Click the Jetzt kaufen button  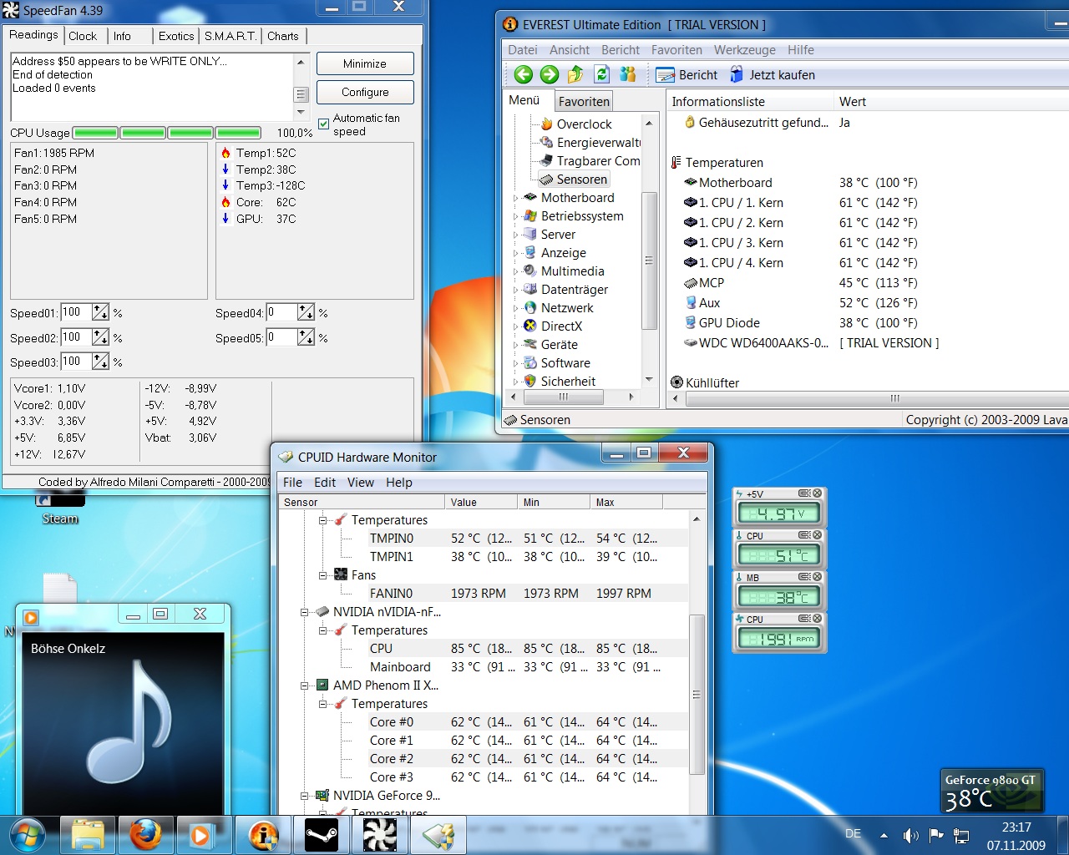tap(773, 75)
